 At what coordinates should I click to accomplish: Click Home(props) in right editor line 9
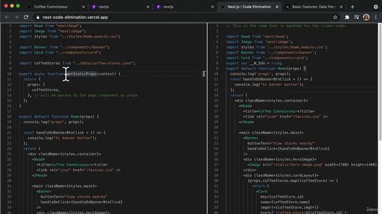[289, 68]
